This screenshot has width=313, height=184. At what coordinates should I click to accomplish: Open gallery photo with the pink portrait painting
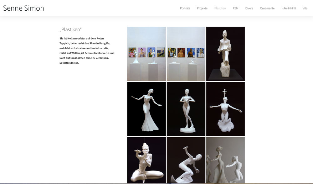(x=146, y=54)
